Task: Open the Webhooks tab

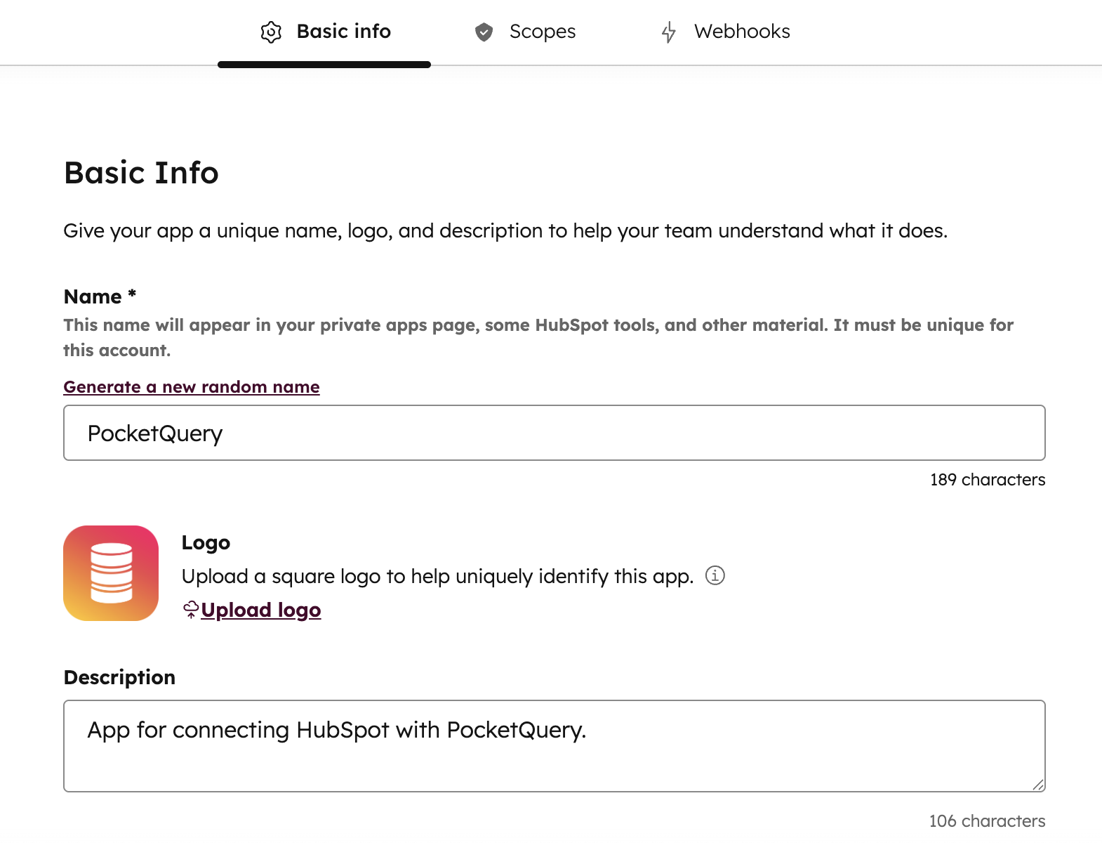Action: click(741, 32)
